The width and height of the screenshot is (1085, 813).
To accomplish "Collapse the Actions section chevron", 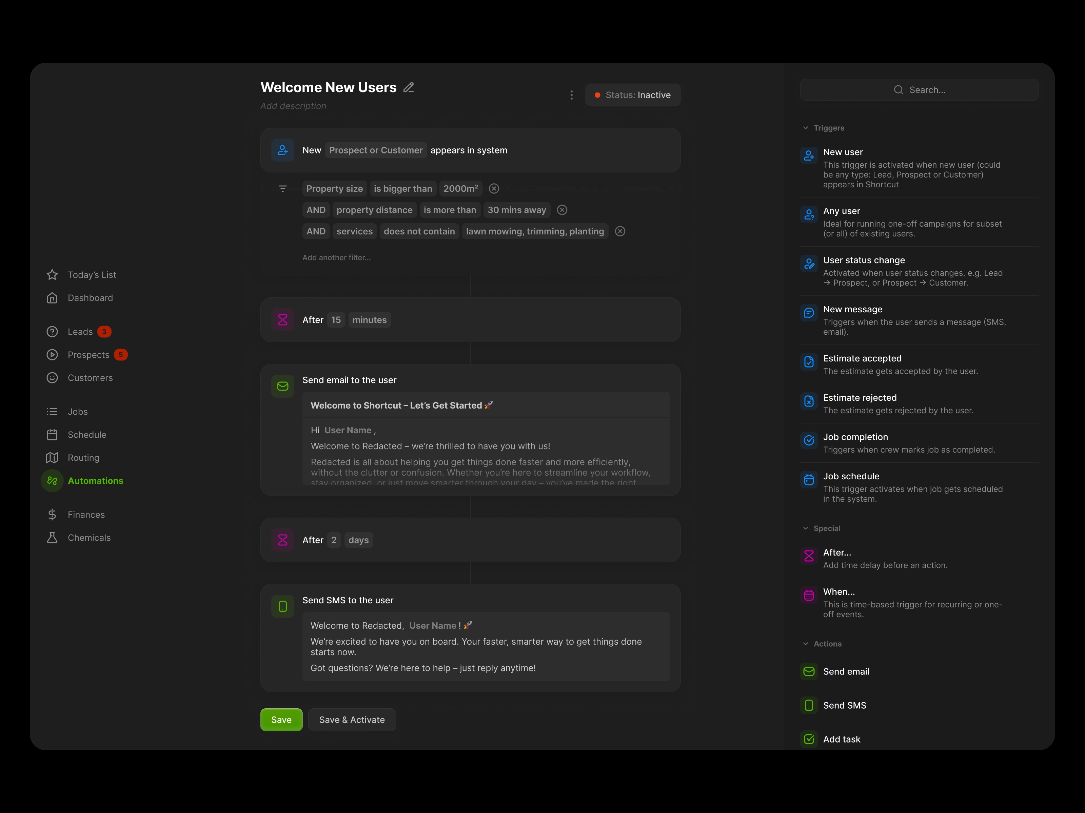I will click(805, 644).
